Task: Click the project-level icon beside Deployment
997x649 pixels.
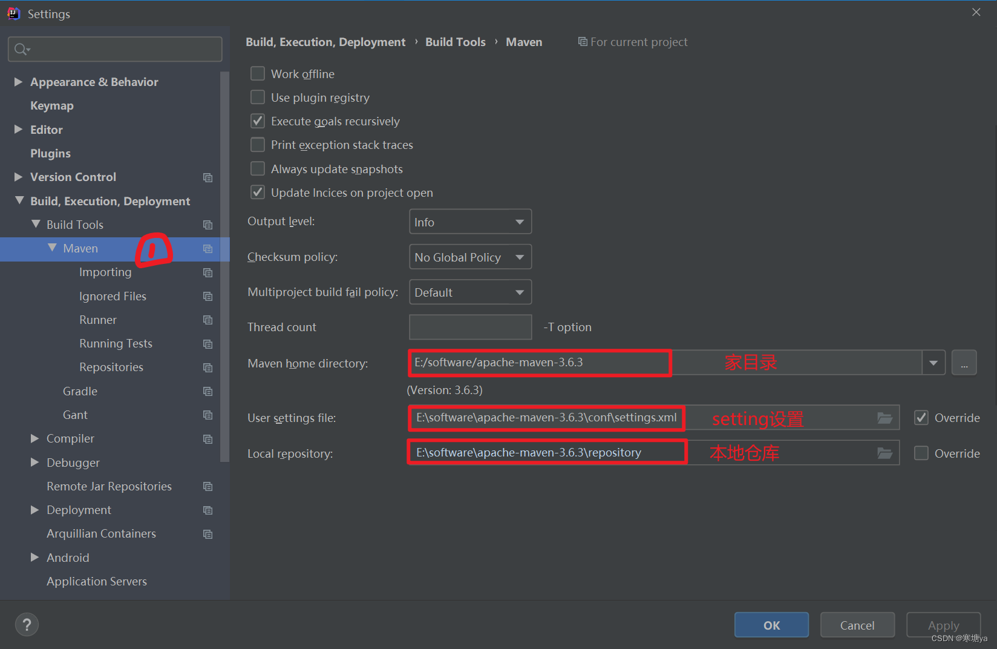Action: [208, 510]
